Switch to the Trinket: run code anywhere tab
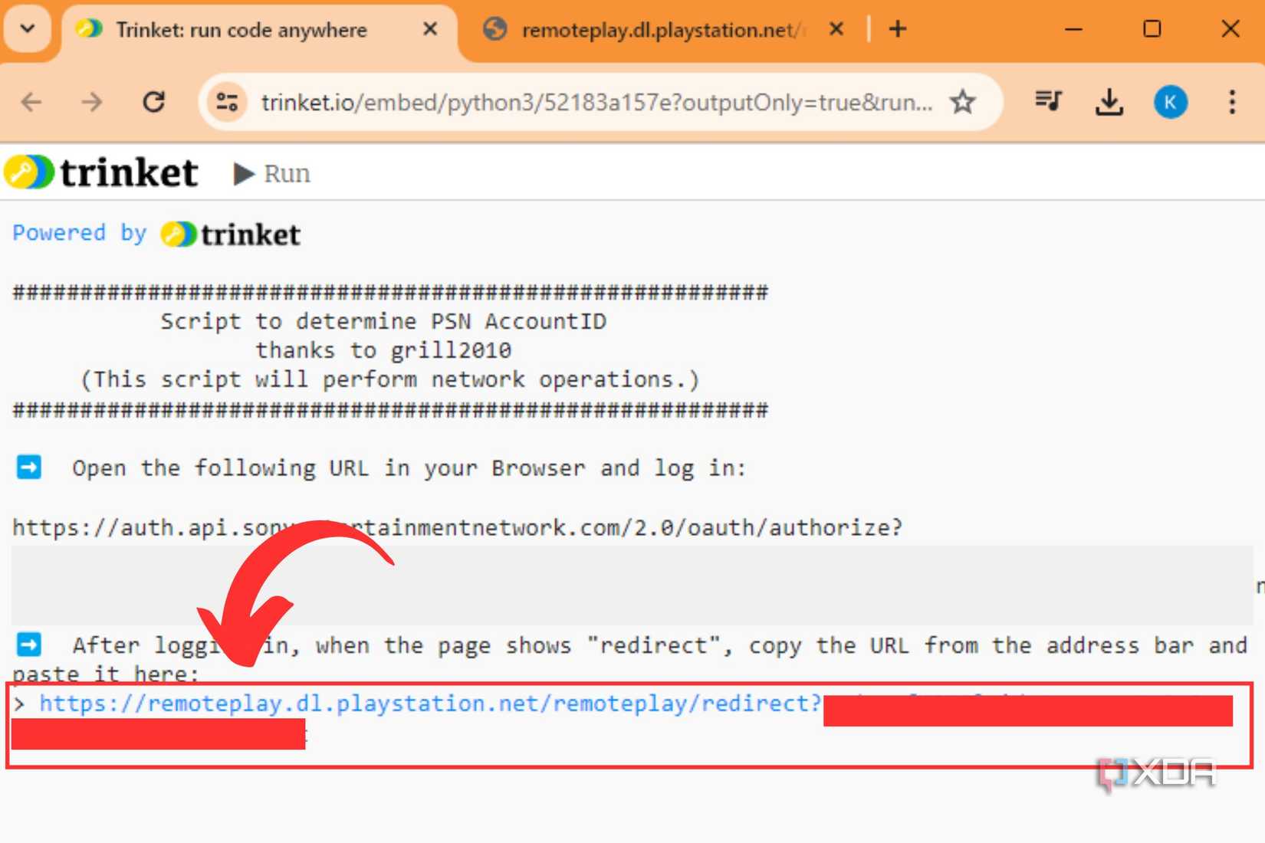This screenshot has height=843, width=1265. coord(258,31)
